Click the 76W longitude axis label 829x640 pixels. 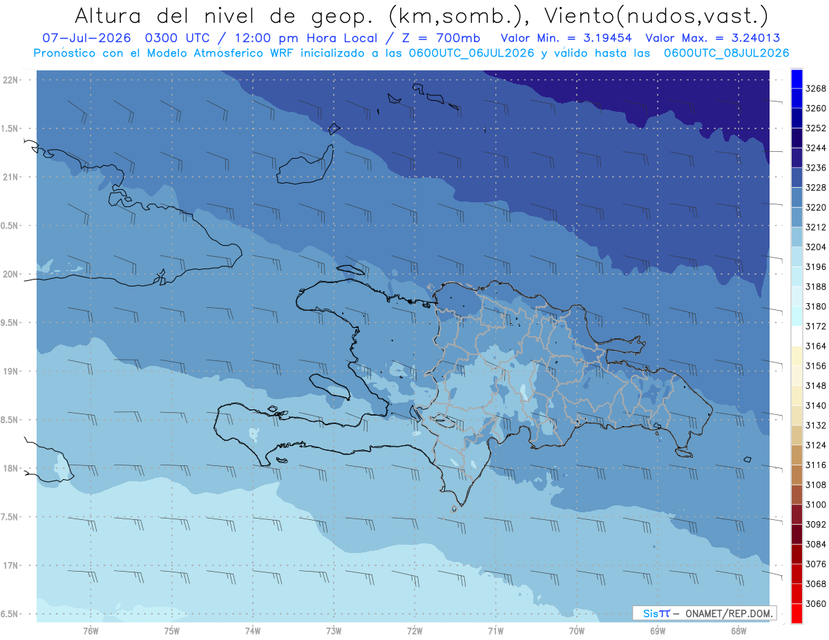[x=90, y=631]
